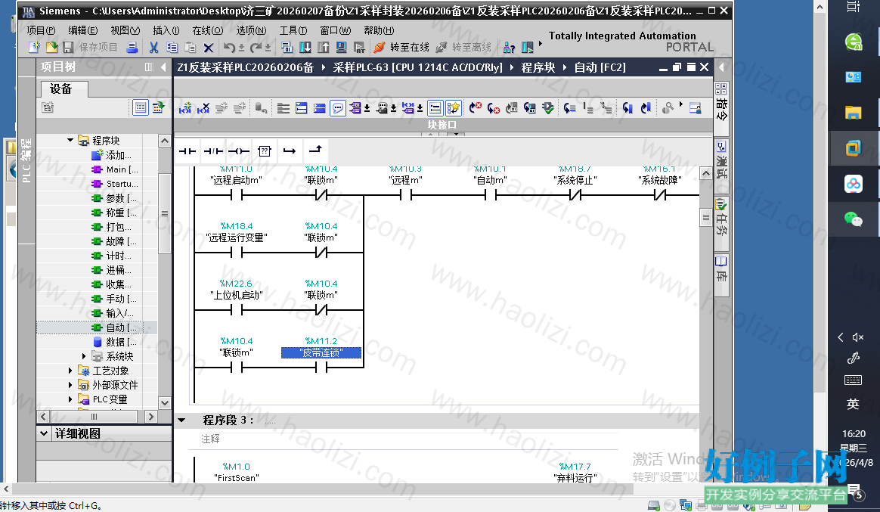Download to device using toolbar icon
Viewport: 880px width, 512px height.
[305, 47]
